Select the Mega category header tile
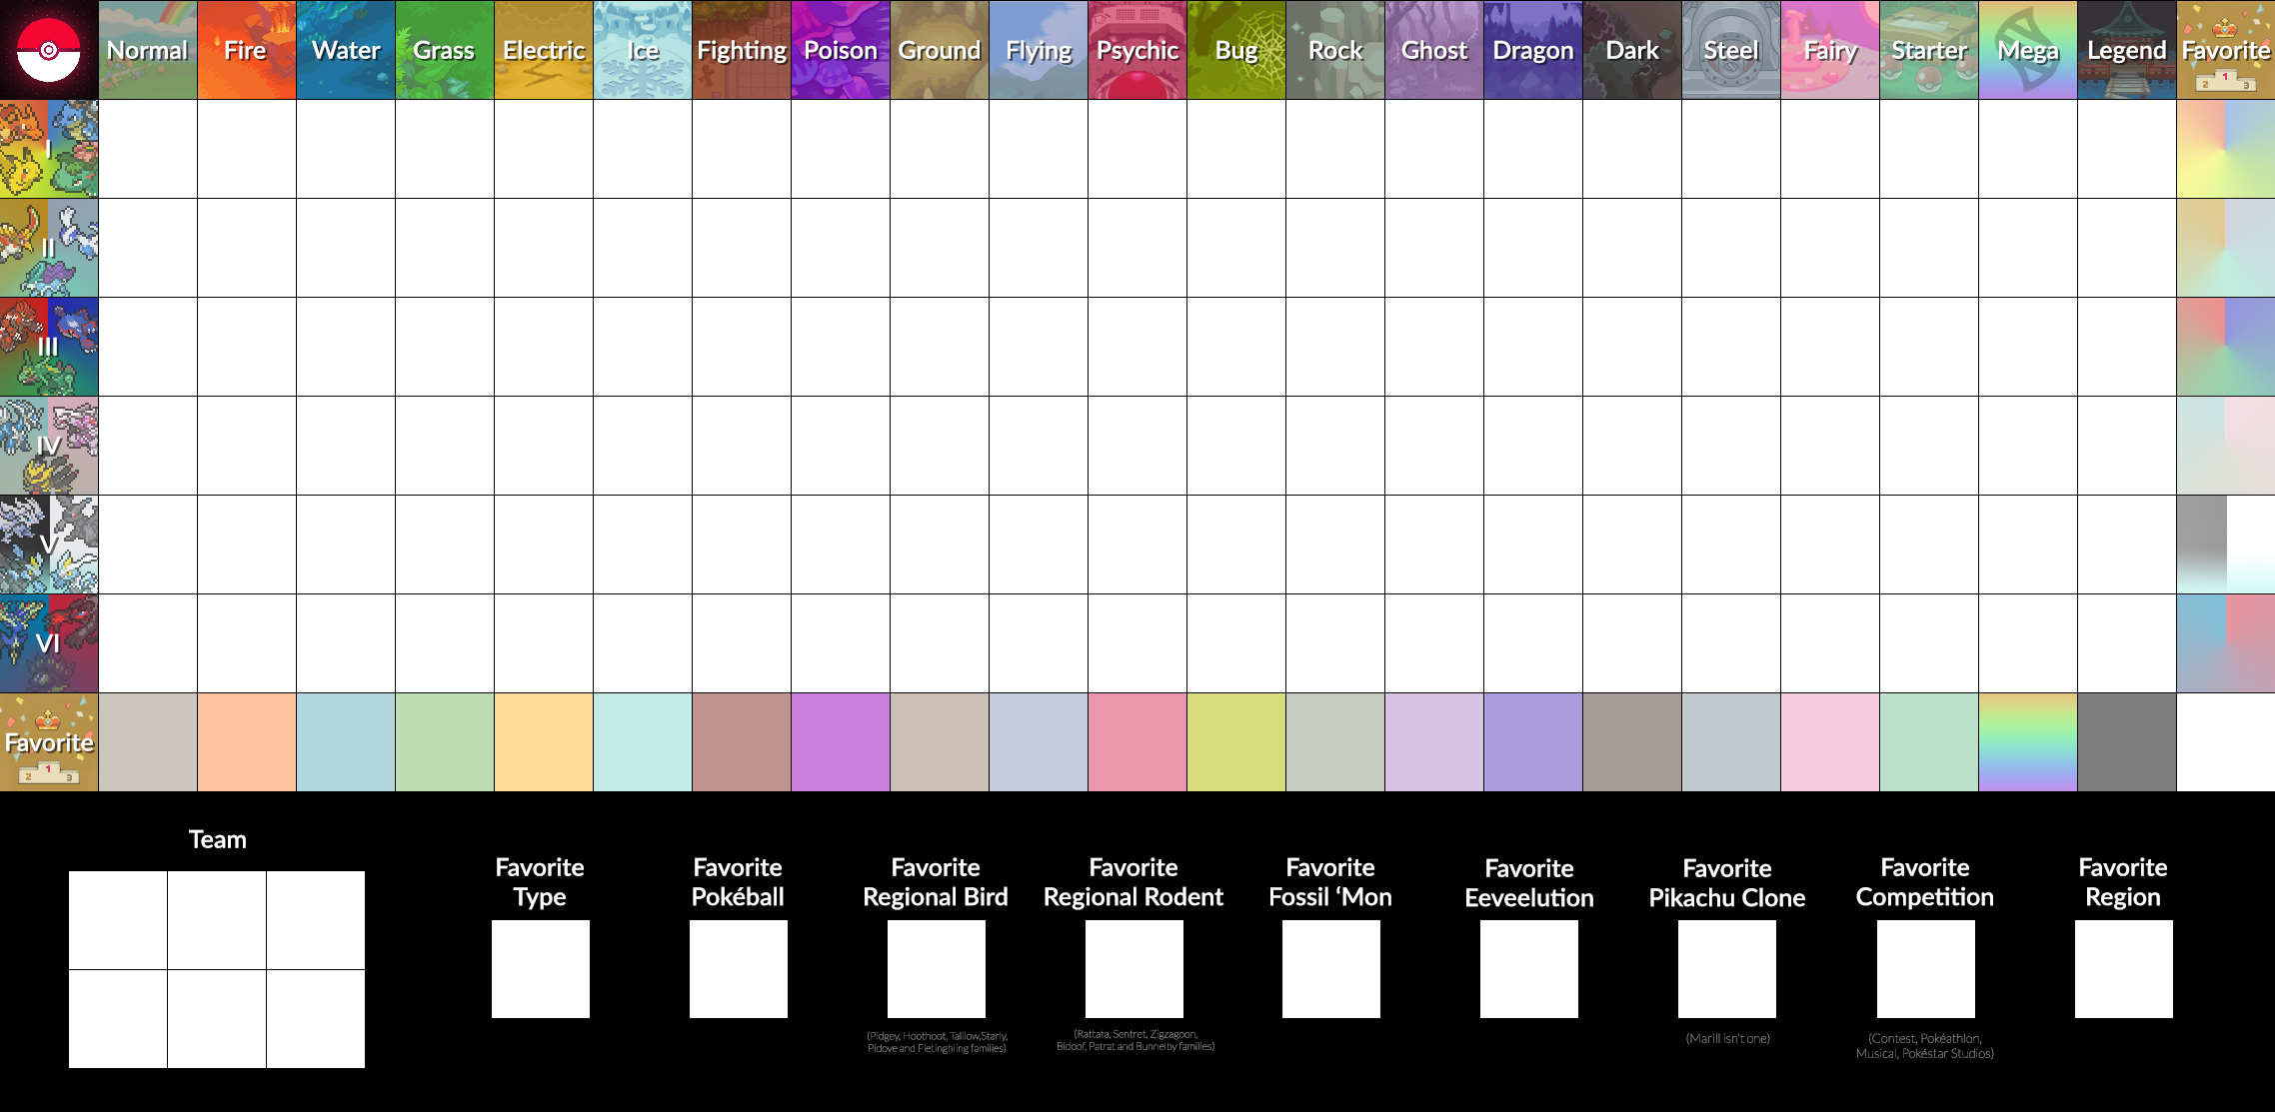The width and height of the screenshot is (2275, 1112). tap(2028, 50)
